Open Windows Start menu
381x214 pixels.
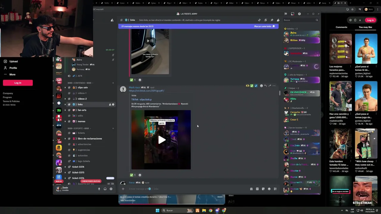tap(157, 210)
